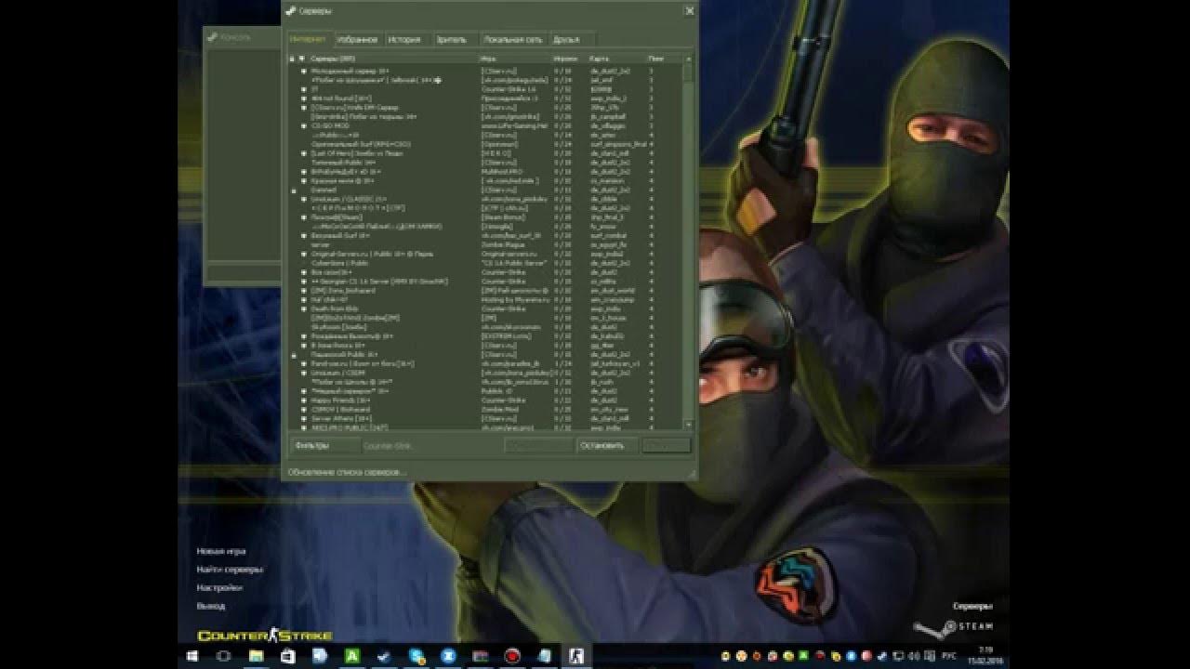
Task: Select the Happy Friends server row
Action: tap(485, 400)
